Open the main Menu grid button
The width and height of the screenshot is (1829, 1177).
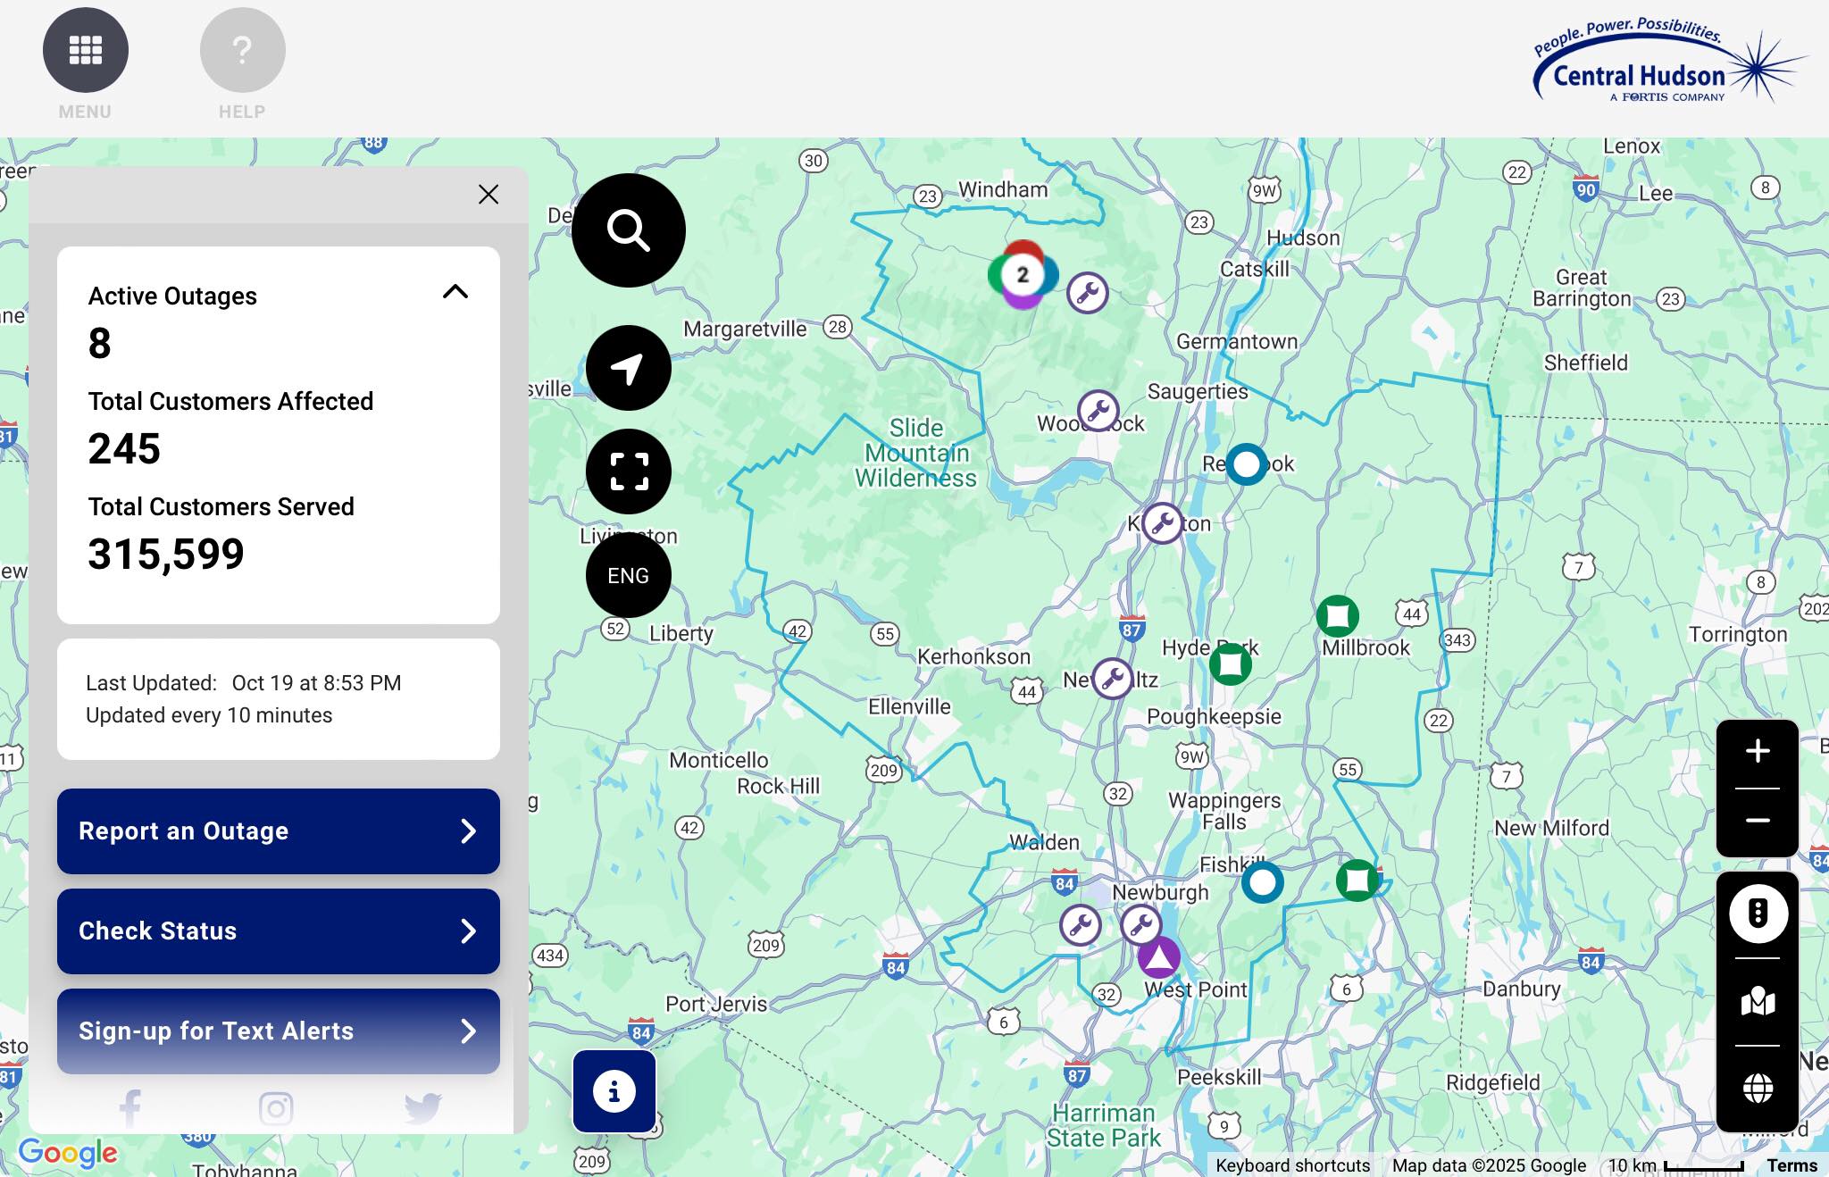click(x=86, y=50)
